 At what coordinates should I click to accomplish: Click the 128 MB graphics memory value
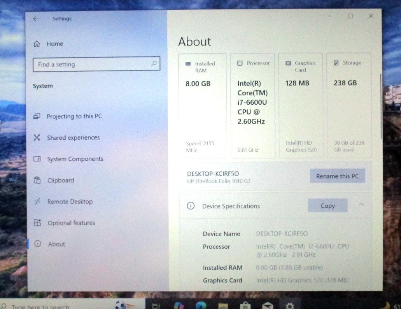(x=297, y=83)
